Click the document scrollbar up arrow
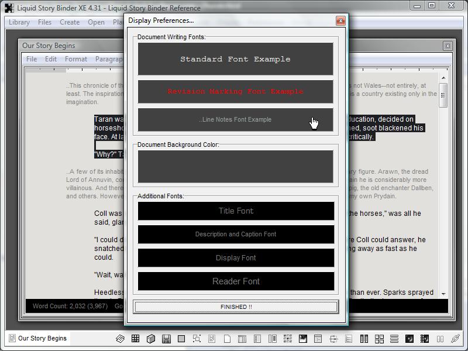 443,78
